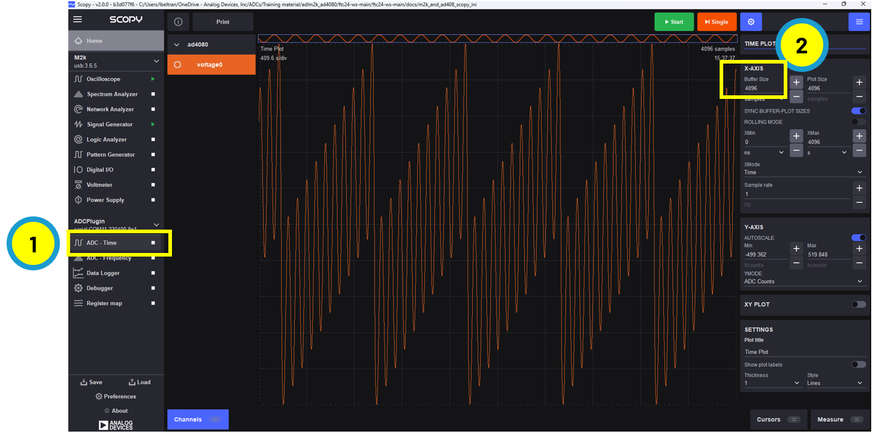Open the Network Analyzer instrument
The height and width of the screenshot is (434, 873).
click(x=110, y=109)
